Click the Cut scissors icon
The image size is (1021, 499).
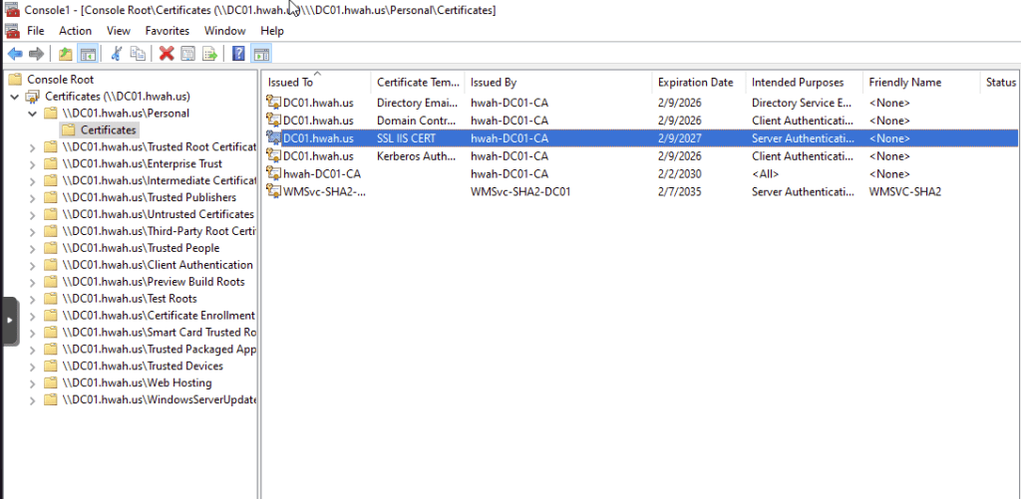pyautogui.click(x=117, y=54)
